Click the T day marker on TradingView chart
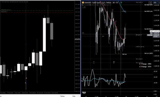The width and height of the screenshot is (160, 97). point(94,62)
